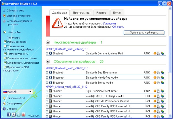This screenshot has height=119, width=173.
Task: Click Обновить окно in the sidebar
Action: click(x=15, y=11)
